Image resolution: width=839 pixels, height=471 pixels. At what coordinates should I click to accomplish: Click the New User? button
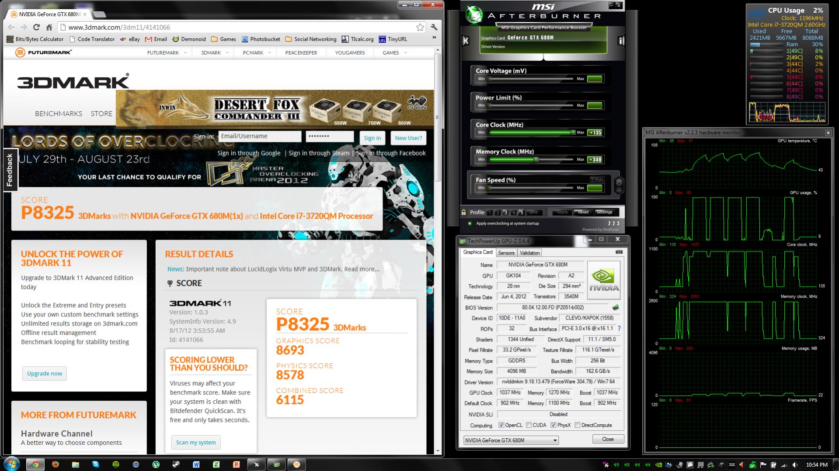point(408,138)
